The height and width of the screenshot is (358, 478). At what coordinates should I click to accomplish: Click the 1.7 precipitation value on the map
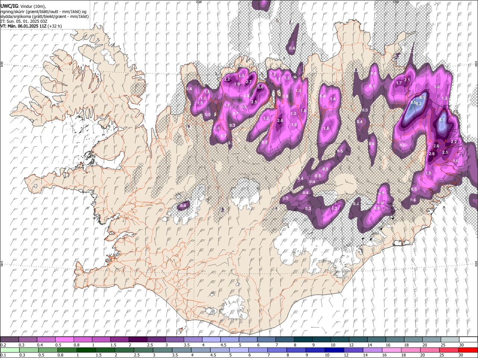click(399, 83)
